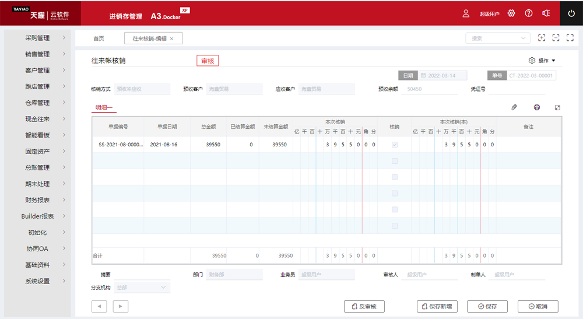Click the user profile icon in header
This screenshot has height=319, width=583.
[466, 13]
